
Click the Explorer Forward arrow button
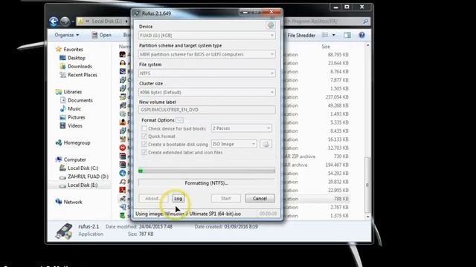(65, 22)
